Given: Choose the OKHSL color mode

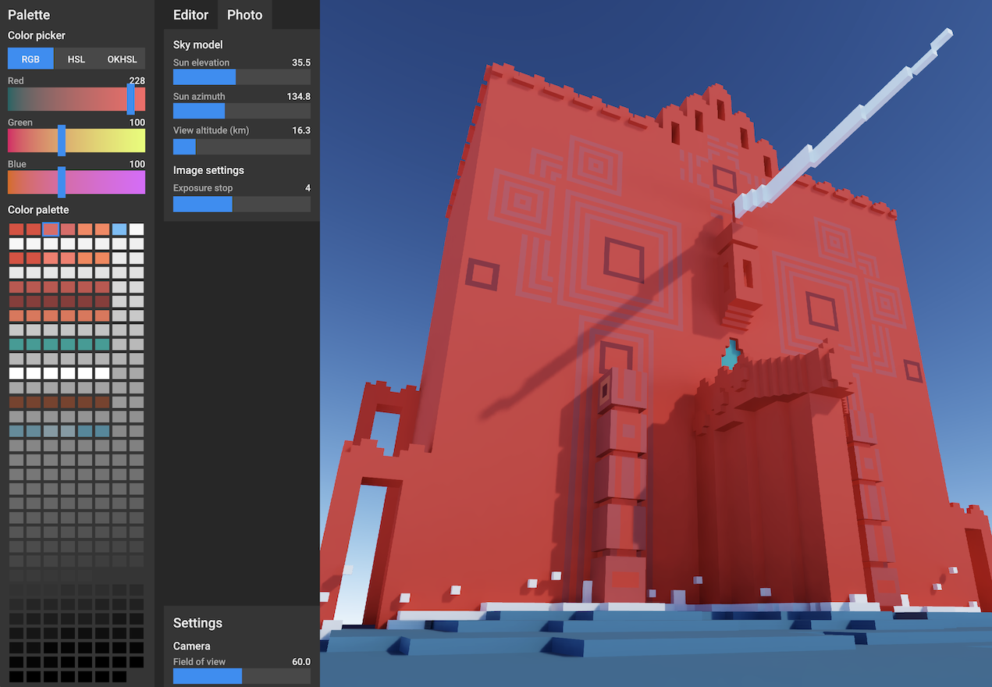Looking at the screenshot, I should 122,59.
